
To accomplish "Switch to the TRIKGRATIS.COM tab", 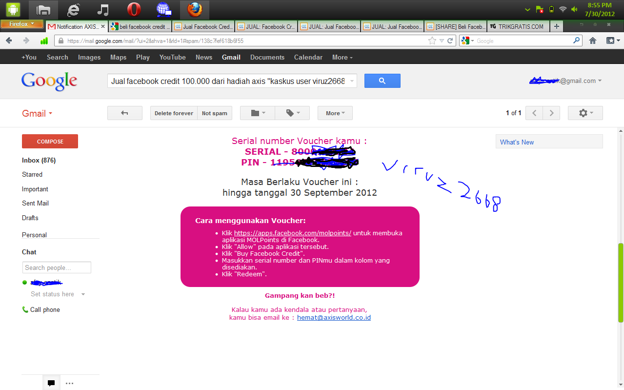I will (x=518, y=27).
